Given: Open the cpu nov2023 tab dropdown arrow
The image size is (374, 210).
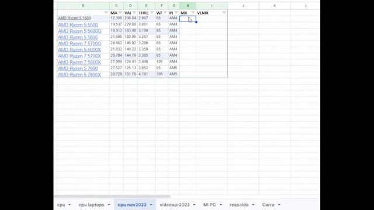Looking at the screenshot, I should click(x=151, y=205).
